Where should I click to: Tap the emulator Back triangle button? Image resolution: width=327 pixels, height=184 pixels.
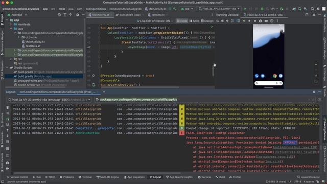244,21
